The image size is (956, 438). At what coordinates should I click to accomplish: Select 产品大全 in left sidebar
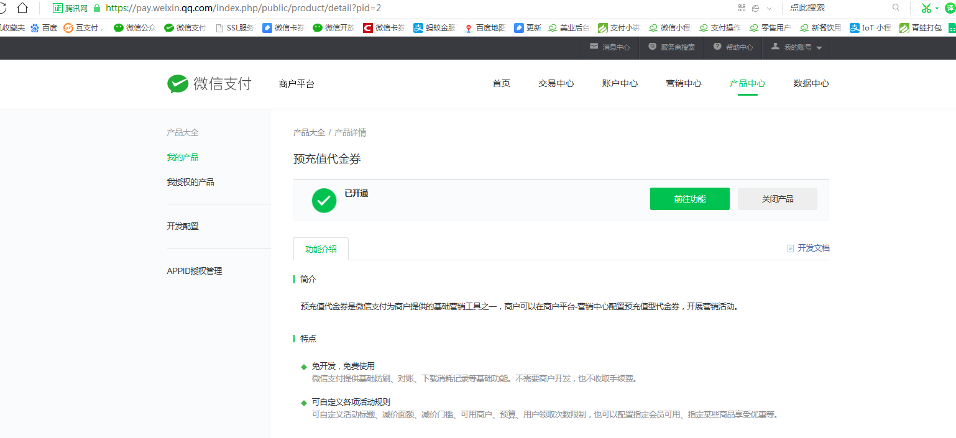coord(183,132)
